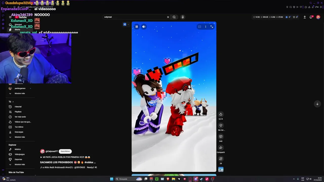Like the Short with 6.3 K likes
Image resolution: width=324 pixels, height=182 pixels.
[221, 114]
